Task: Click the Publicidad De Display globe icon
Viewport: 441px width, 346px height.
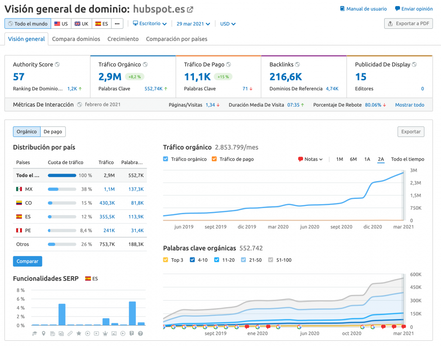Action: pos(414,65)
